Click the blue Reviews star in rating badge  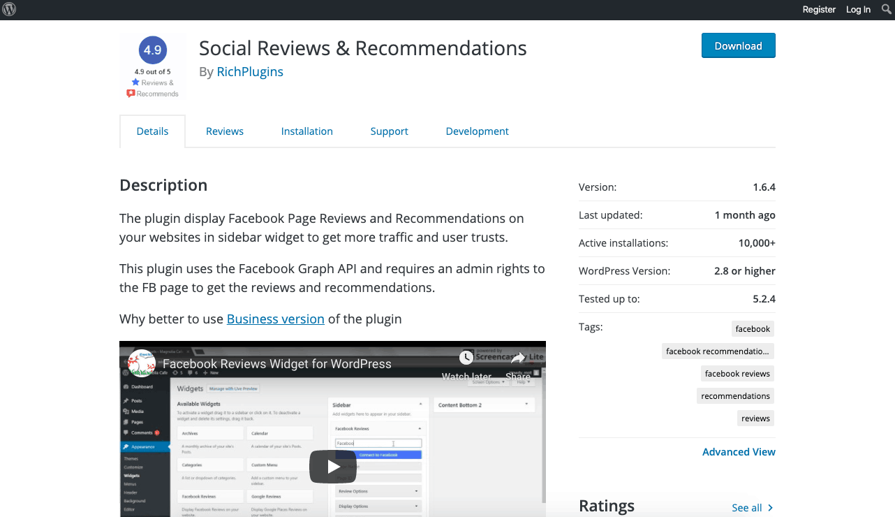pos(133,82)
